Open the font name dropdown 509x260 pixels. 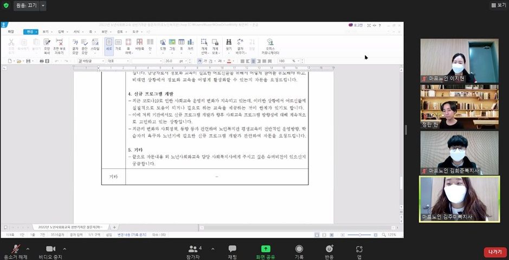147,61
